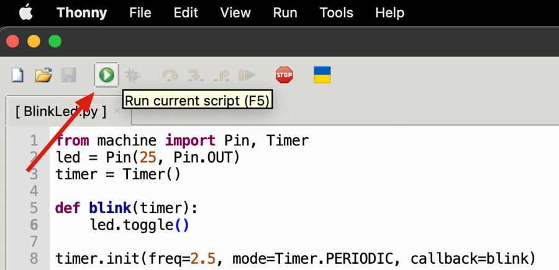The image size is (559, 270).
Task: Click the Ukraine flag icon
Action: tap(322, 75)
